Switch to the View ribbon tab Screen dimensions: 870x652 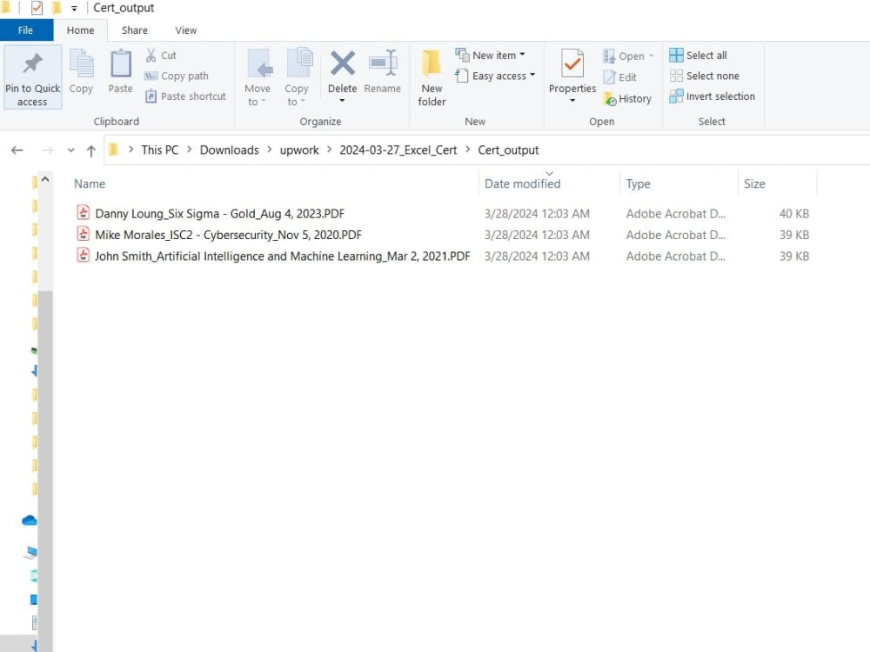click(x=186, y=30)
